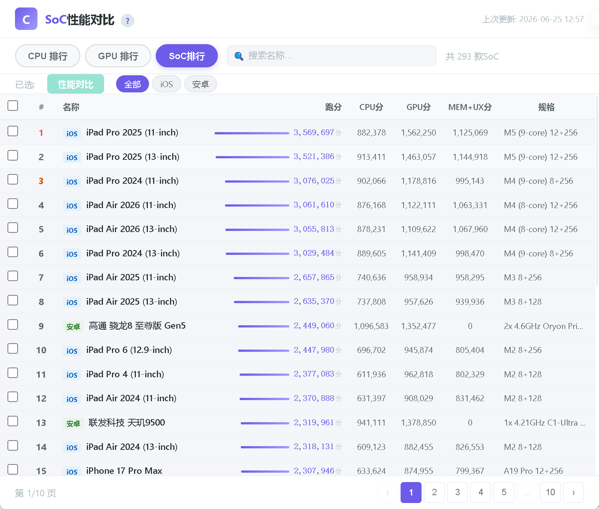Viewport: 599px width, 509px height.
Task: Click the 名称 column header
Action: coord(71,107)
